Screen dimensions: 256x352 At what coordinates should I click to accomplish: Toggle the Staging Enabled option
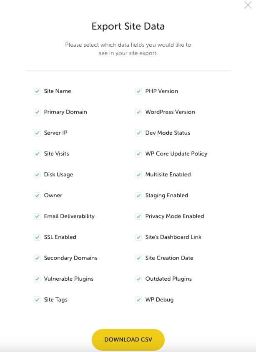tap(138, 195)
